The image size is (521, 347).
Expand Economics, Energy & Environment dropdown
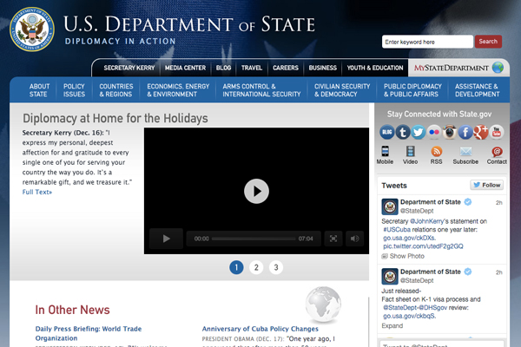(178, 90)
